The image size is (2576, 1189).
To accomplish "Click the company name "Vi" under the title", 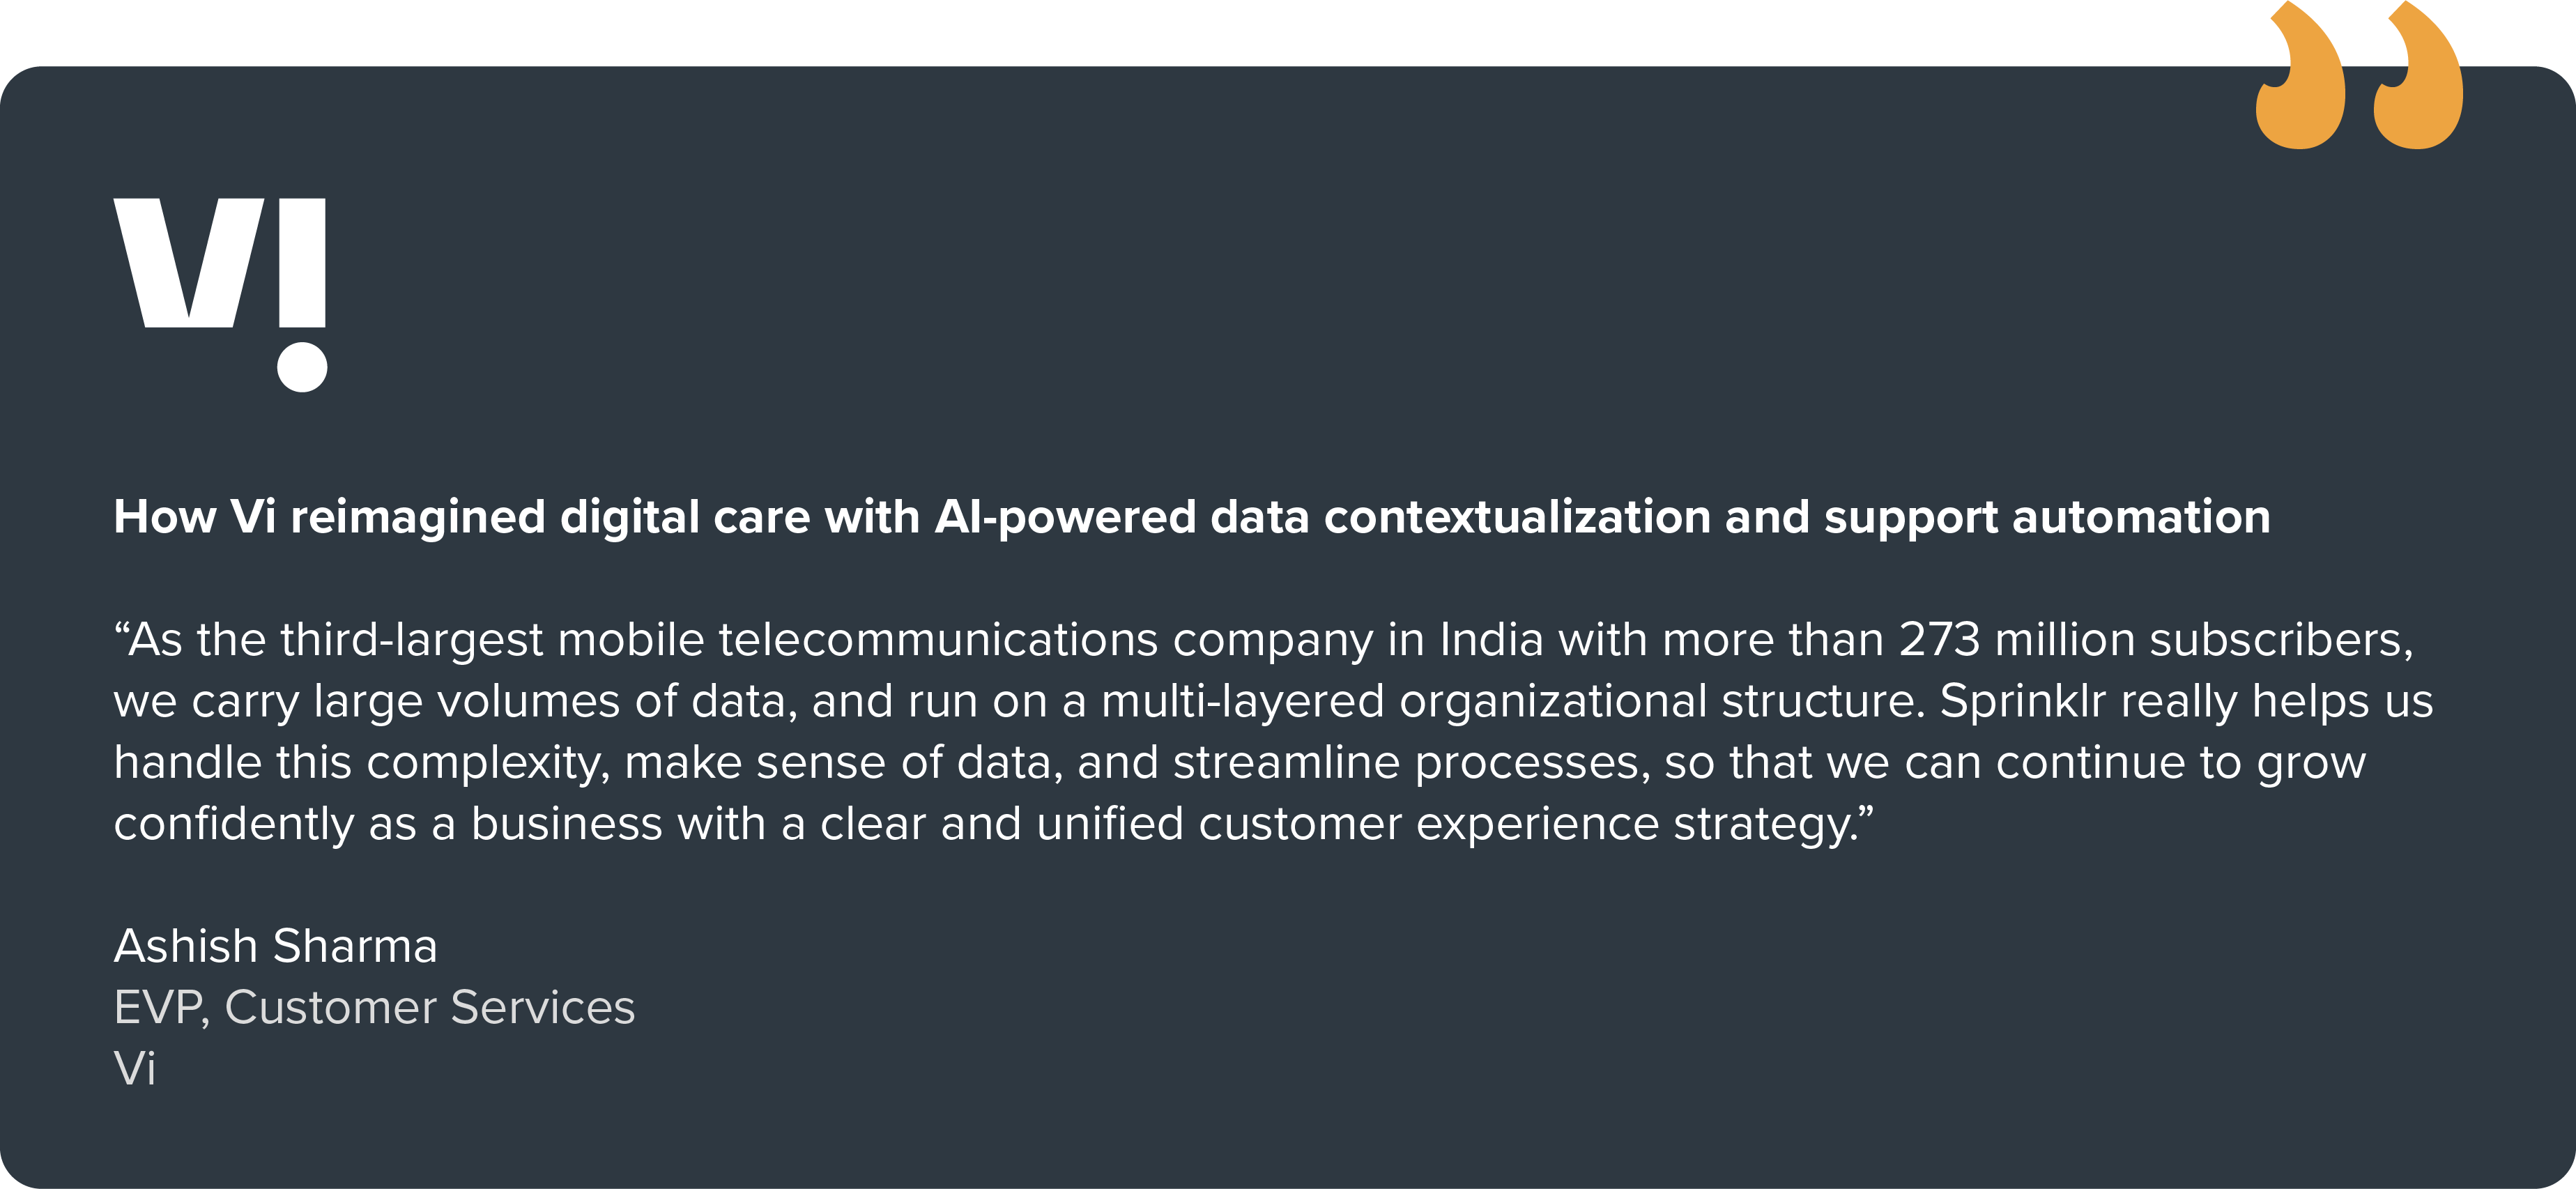I will click(135, 1069).
